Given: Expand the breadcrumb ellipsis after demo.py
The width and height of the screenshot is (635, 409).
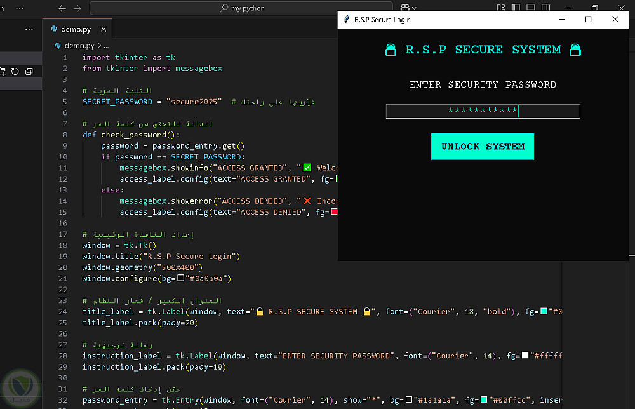Looking at the screenshot, I should [106, 46].
